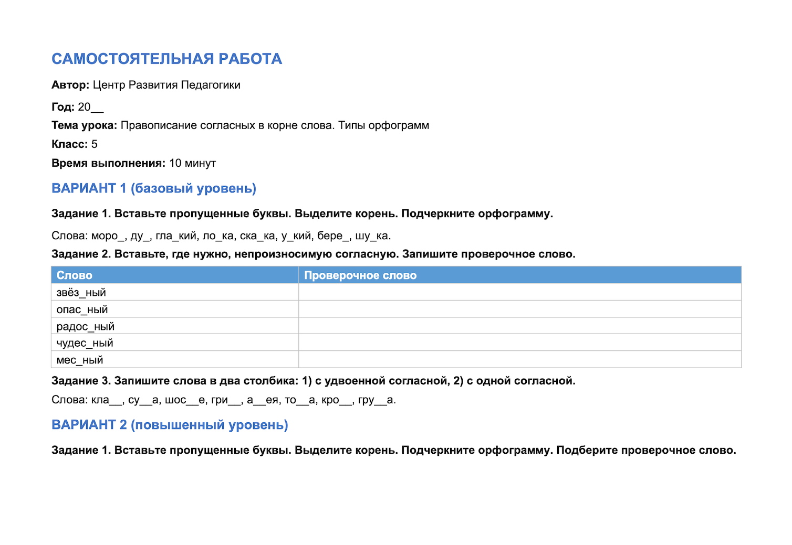Click empty check-word cell beside опас_ный
The width and height of the screenshot is (792, 545).
click(520, 309)
